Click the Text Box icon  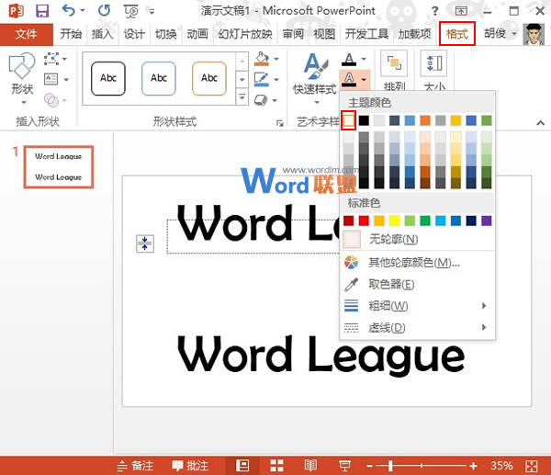[51, 79]
